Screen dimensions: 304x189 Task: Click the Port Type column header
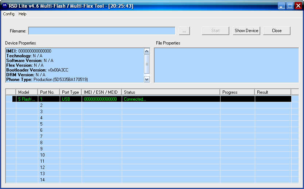click(x=71, y=92)
